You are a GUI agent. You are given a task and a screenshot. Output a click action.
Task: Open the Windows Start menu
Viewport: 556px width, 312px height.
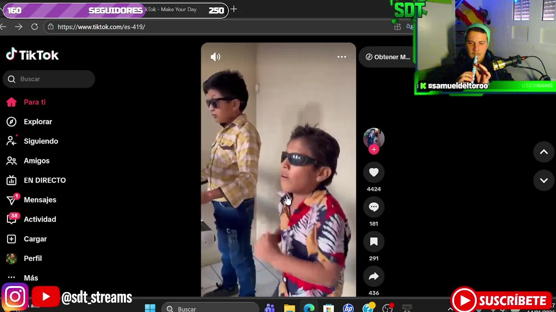pyautogui.click(x=150, y=309)
